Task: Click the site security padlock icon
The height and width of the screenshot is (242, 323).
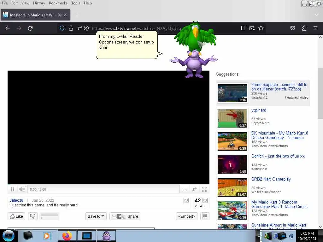Action: (x=71, y=28)
